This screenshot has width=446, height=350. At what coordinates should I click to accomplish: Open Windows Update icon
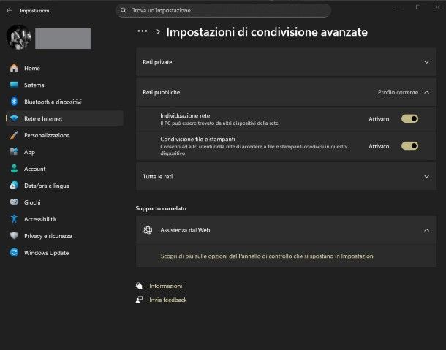click(x=13, y=253)
